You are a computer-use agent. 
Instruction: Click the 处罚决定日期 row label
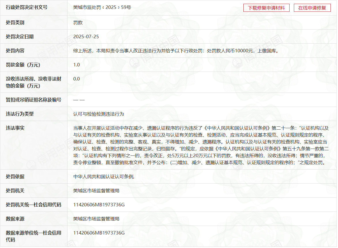pyautogui.click(x=20, y=37)
